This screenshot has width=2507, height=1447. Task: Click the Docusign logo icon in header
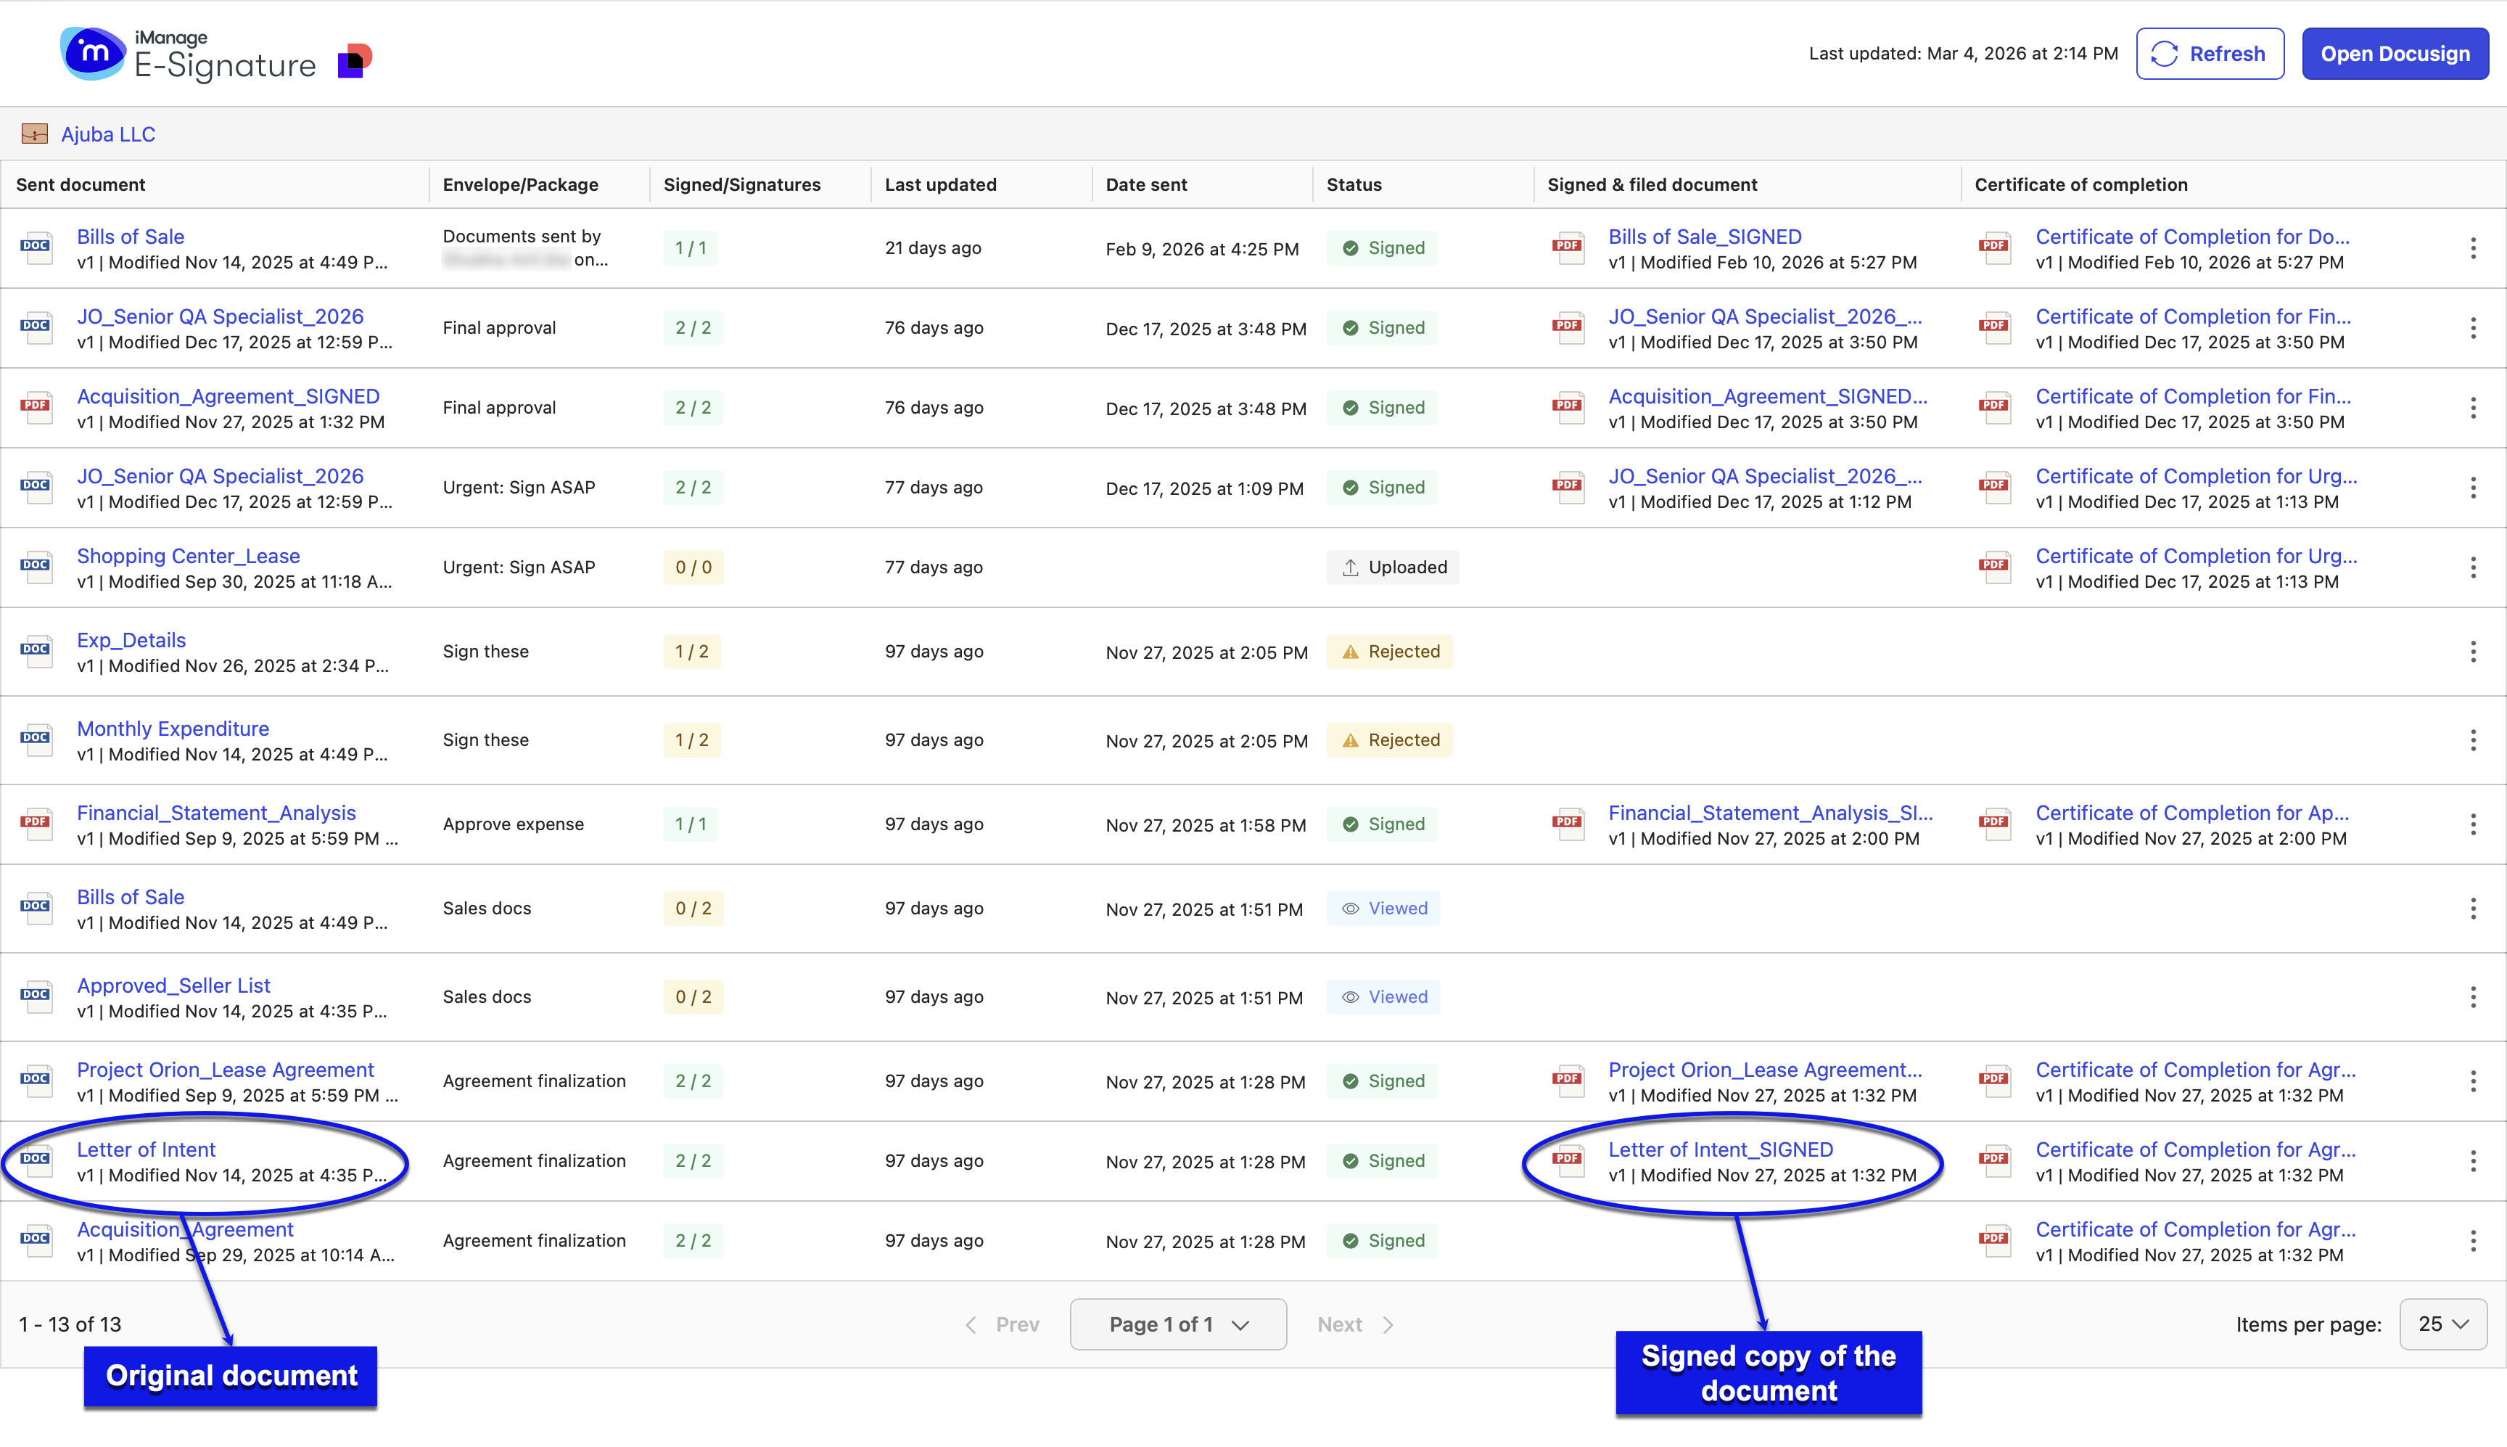click(355, 61)
